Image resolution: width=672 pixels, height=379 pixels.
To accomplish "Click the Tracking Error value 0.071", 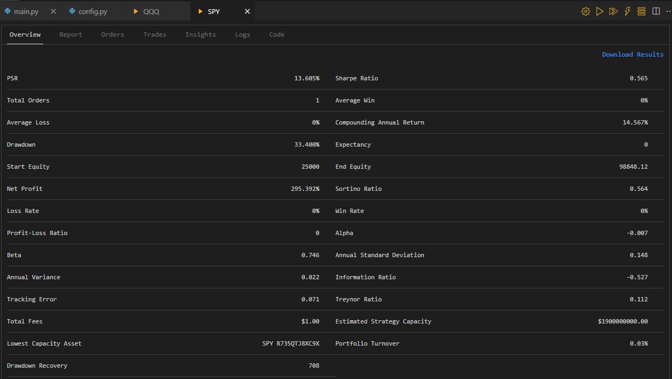I will point(310,299).
